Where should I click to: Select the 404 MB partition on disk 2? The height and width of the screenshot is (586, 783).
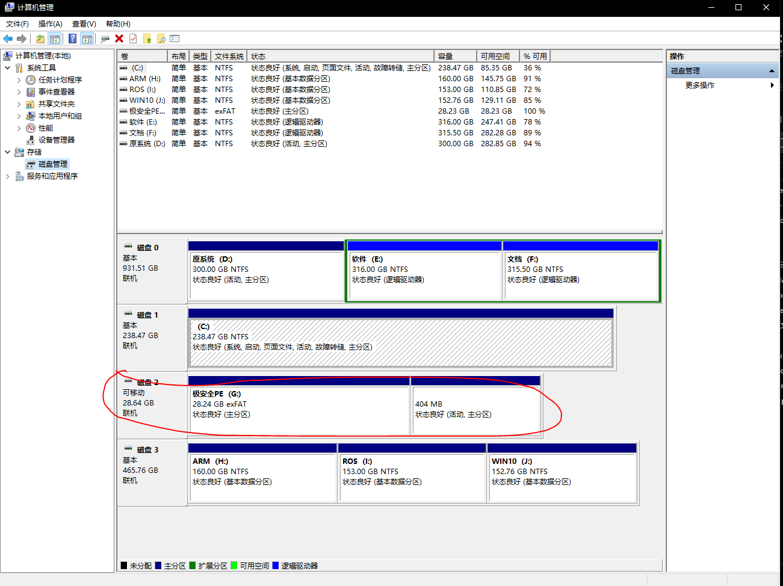[x=475, y=406]
